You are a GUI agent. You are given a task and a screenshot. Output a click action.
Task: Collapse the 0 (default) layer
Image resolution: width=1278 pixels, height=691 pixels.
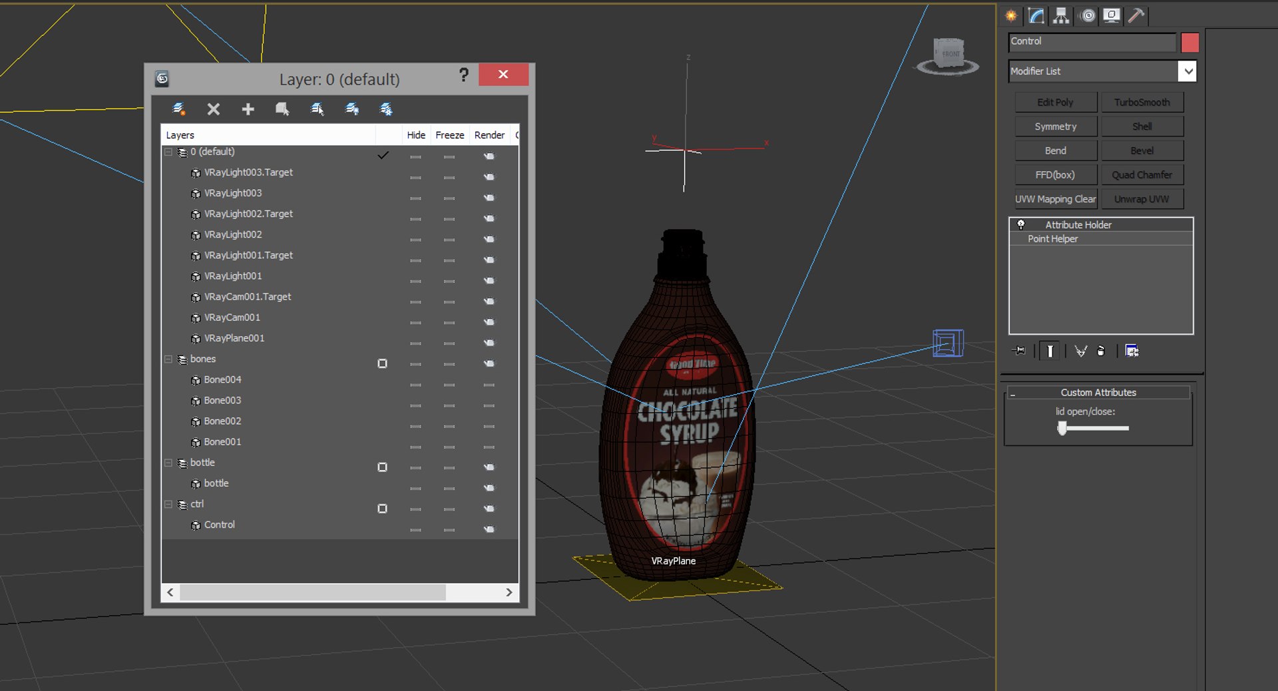(168, 152)
